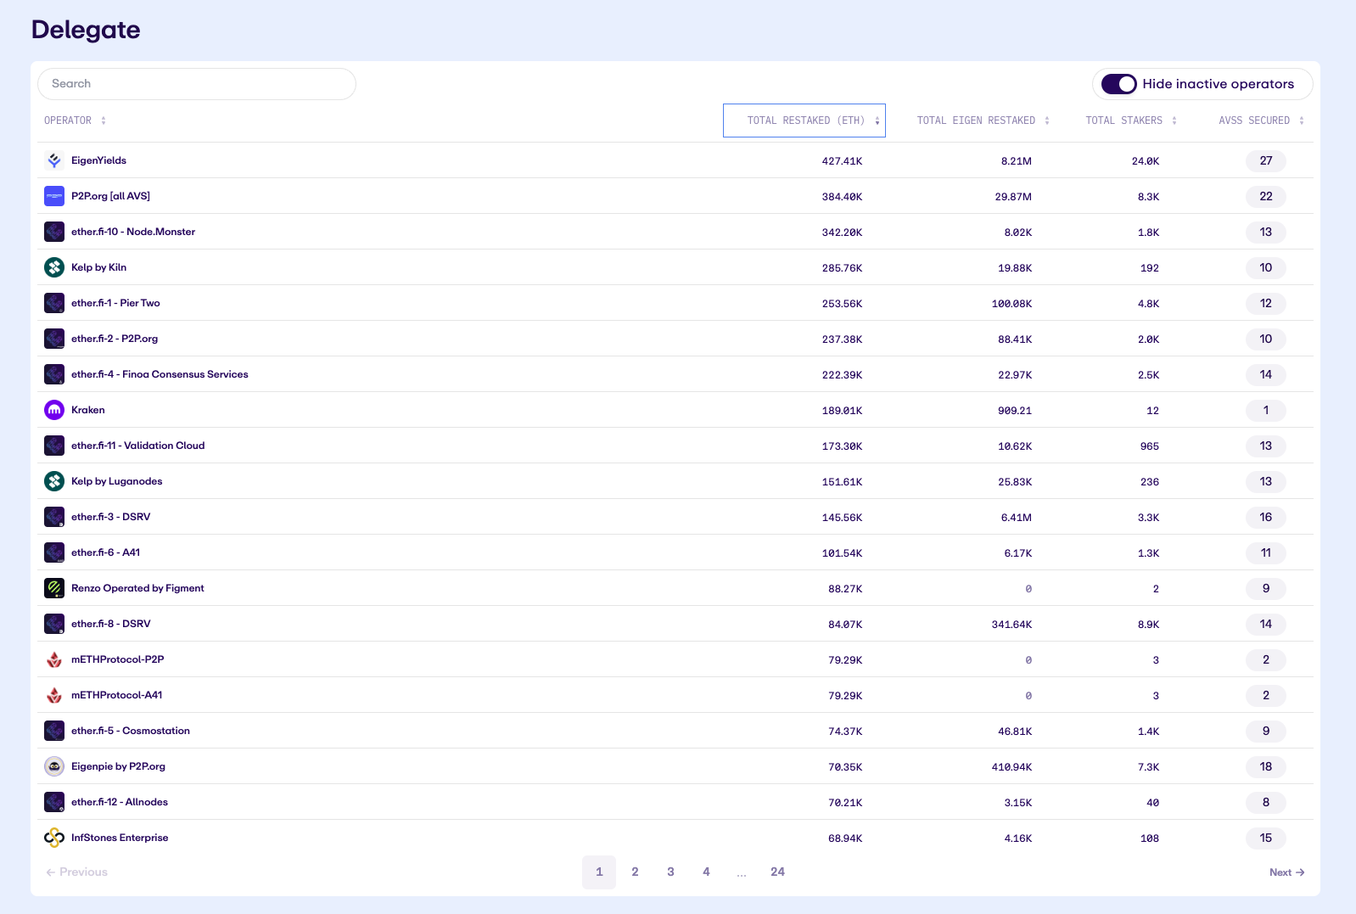The width and height of the screenshot is (1356, 914).
Task: Click the 15 AVSs badge for InfStones Enterprise
Action: tap(1266, 838)
